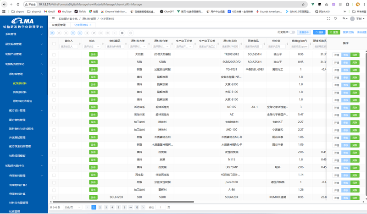Check the box for row N115
The width and height of the screenshot is (367, 214).
(x=54, y=160)
